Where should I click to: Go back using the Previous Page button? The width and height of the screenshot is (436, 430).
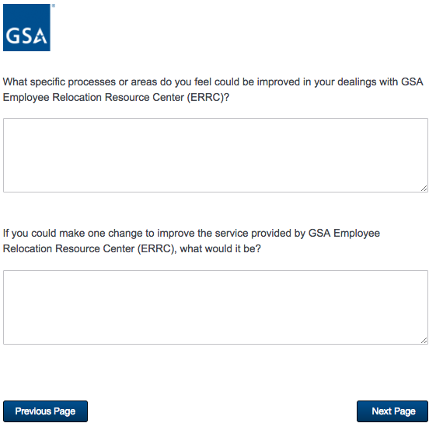pyautogui.click(x=45, y=411)
